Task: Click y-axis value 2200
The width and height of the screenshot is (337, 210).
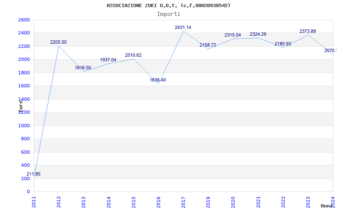Action: point(24,46)
